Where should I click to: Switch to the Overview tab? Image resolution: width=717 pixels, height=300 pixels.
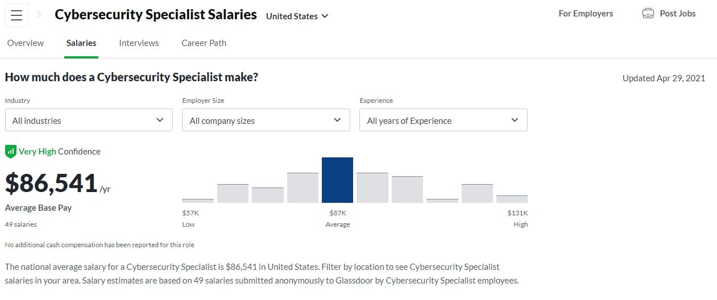(x=26, y=43)
